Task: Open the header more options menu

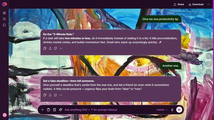Action: [209, 4]
